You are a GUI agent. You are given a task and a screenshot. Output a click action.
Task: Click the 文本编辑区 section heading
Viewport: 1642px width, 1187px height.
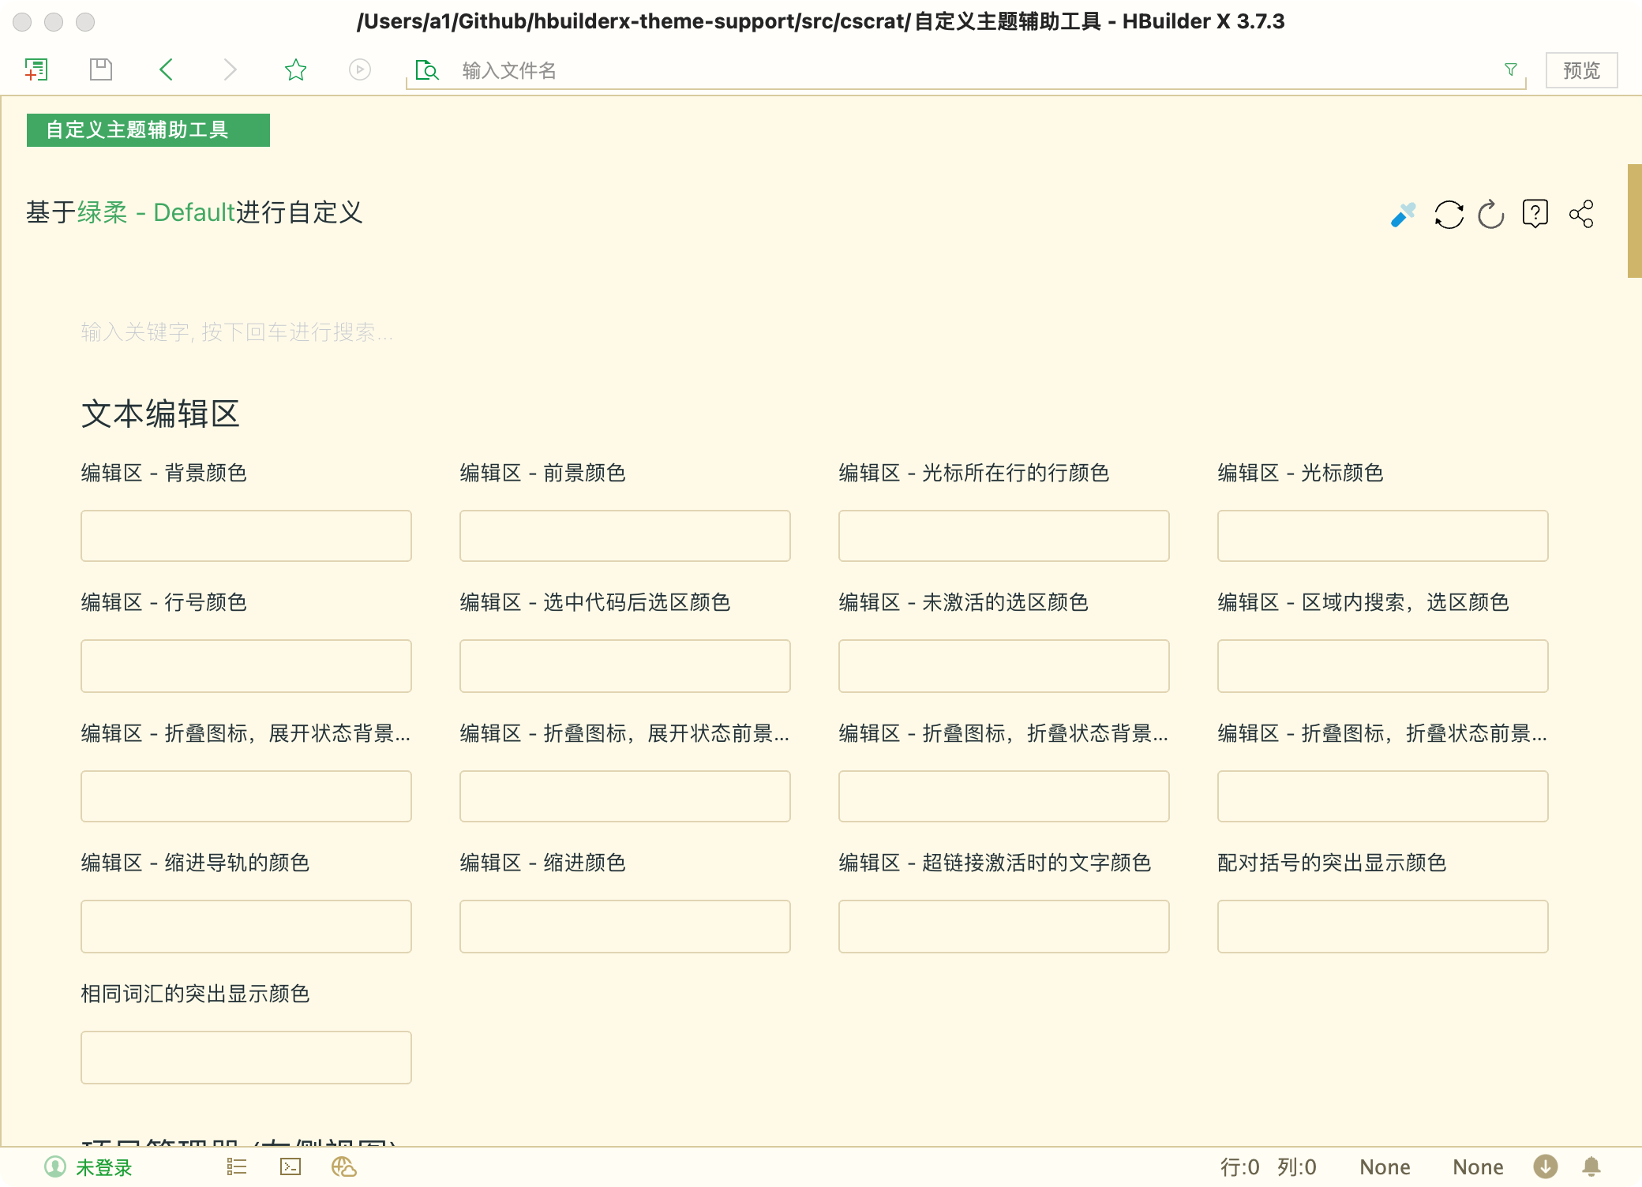pyautogui.click(x=160, y=414)
